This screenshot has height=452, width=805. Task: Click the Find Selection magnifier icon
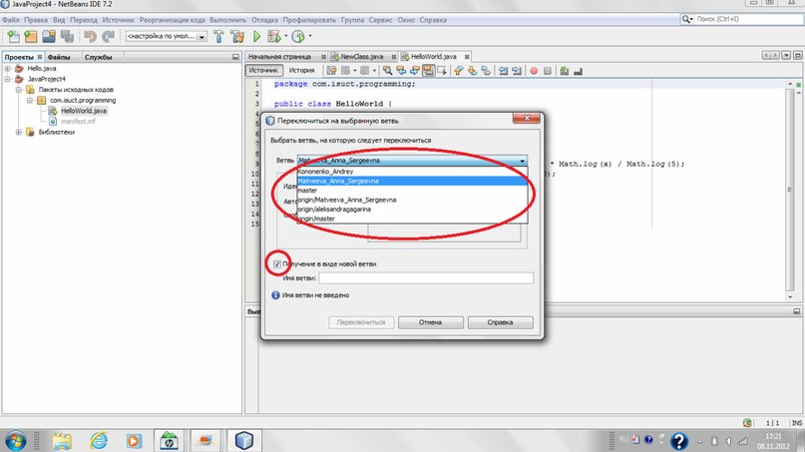click(x=387, y=71)
